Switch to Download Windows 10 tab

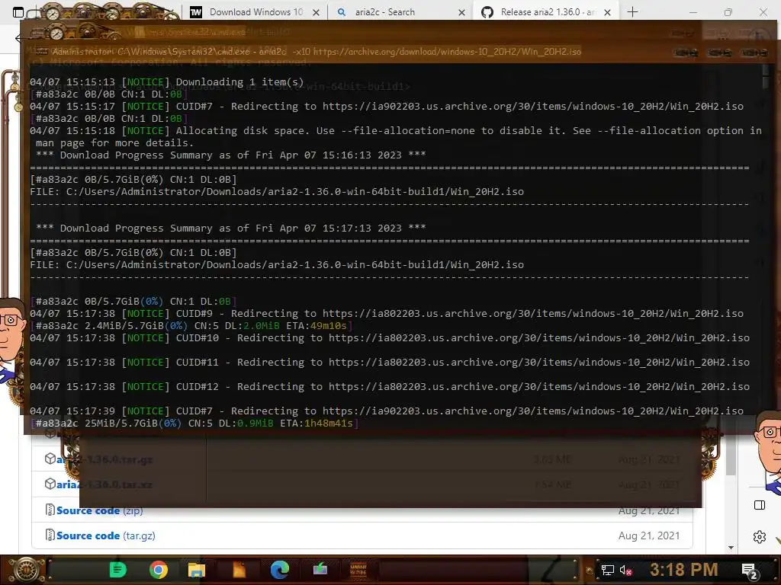255,12
